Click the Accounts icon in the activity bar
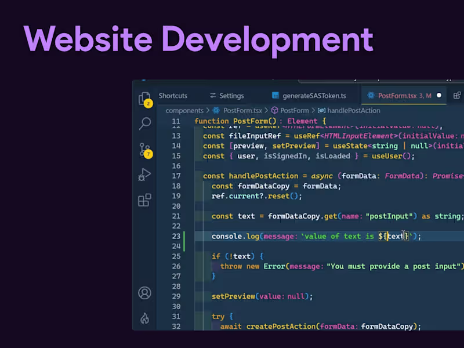The height and width of the screenshot is (348, 464). pyautogui.click(x=144, y=293)
